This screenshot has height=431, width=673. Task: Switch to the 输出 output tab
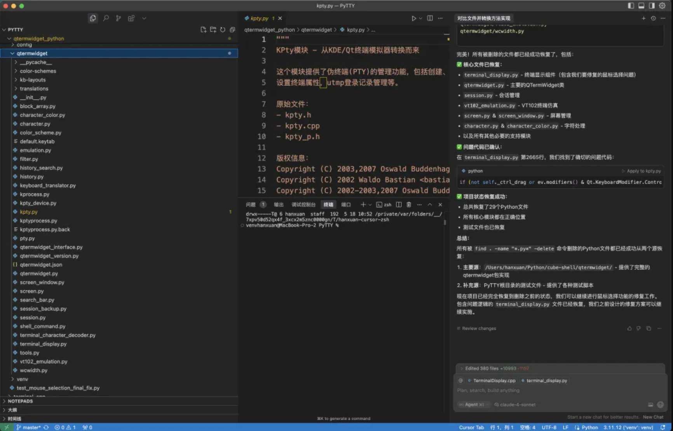[x=279, y=205]
